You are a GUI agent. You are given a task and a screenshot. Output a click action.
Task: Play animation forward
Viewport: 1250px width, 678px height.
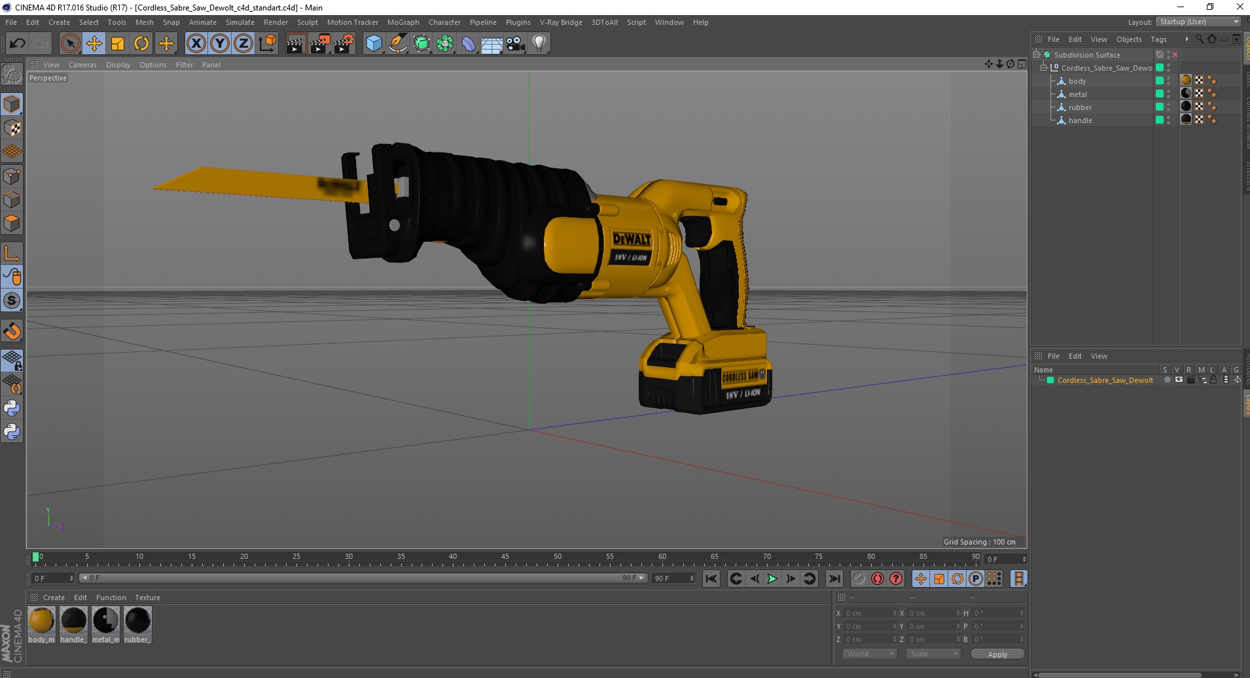click(x=772, y=579)
